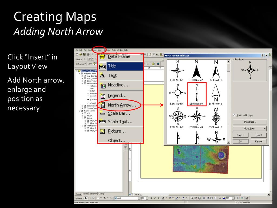Toggle the Scale to fit page checkbox

point(234,115)
